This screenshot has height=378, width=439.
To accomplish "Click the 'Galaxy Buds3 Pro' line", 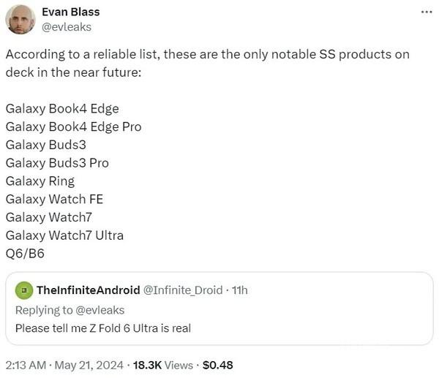I will 57,162.
